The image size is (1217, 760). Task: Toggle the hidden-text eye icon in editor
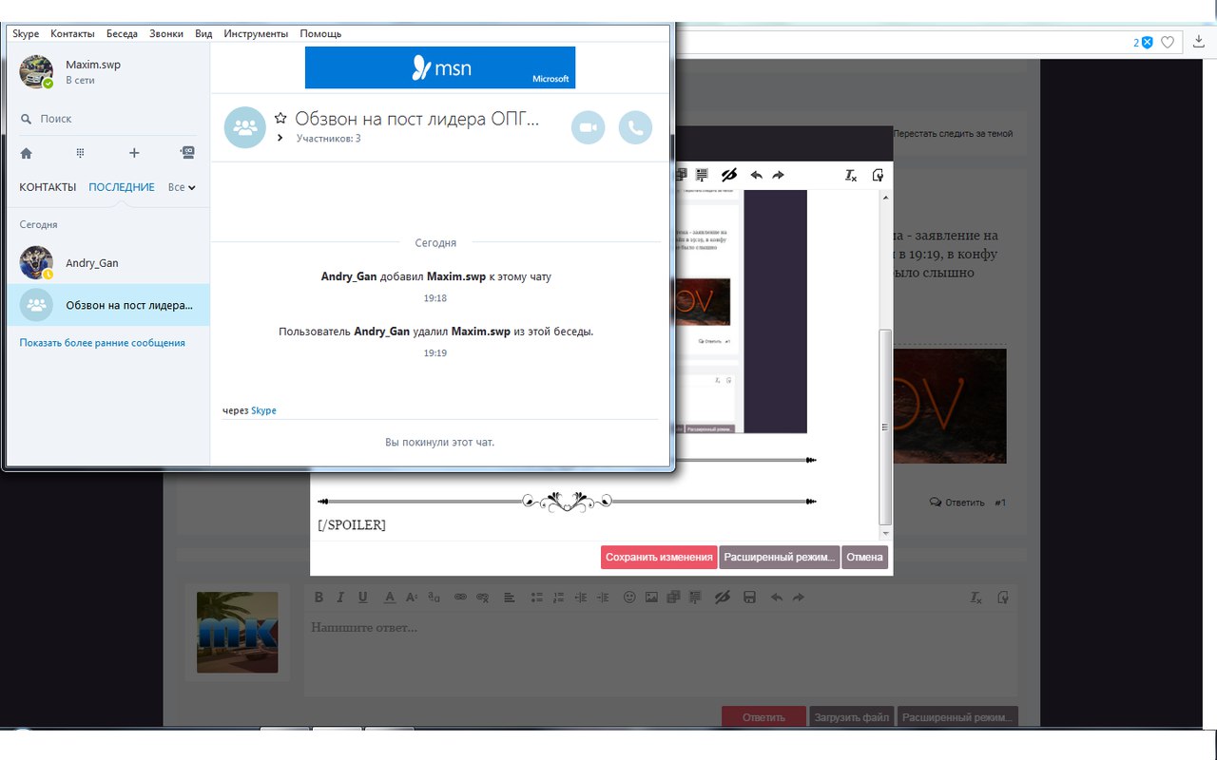(x=729, y=175)
